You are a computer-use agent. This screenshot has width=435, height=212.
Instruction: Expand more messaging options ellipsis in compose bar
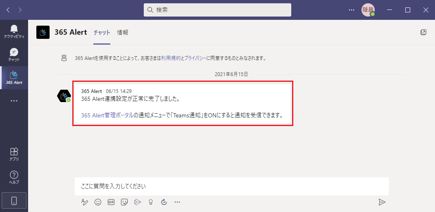click(x=177, y=202)
